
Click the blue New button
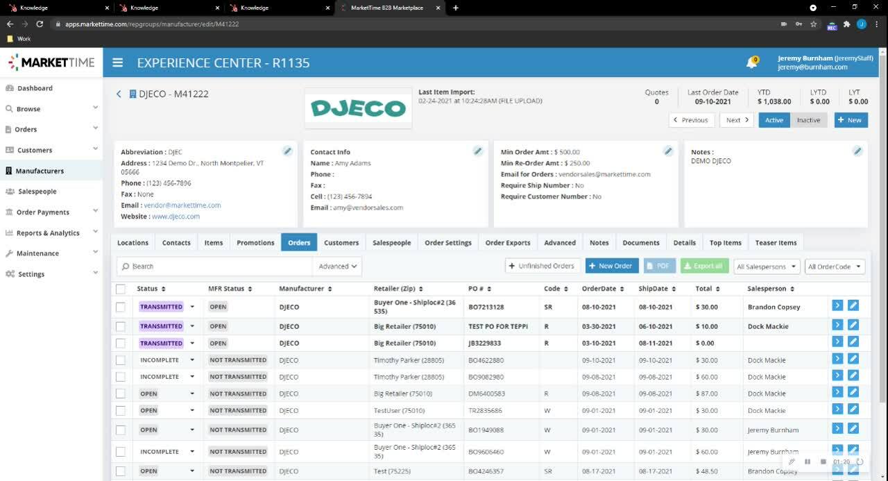point(851,120)
